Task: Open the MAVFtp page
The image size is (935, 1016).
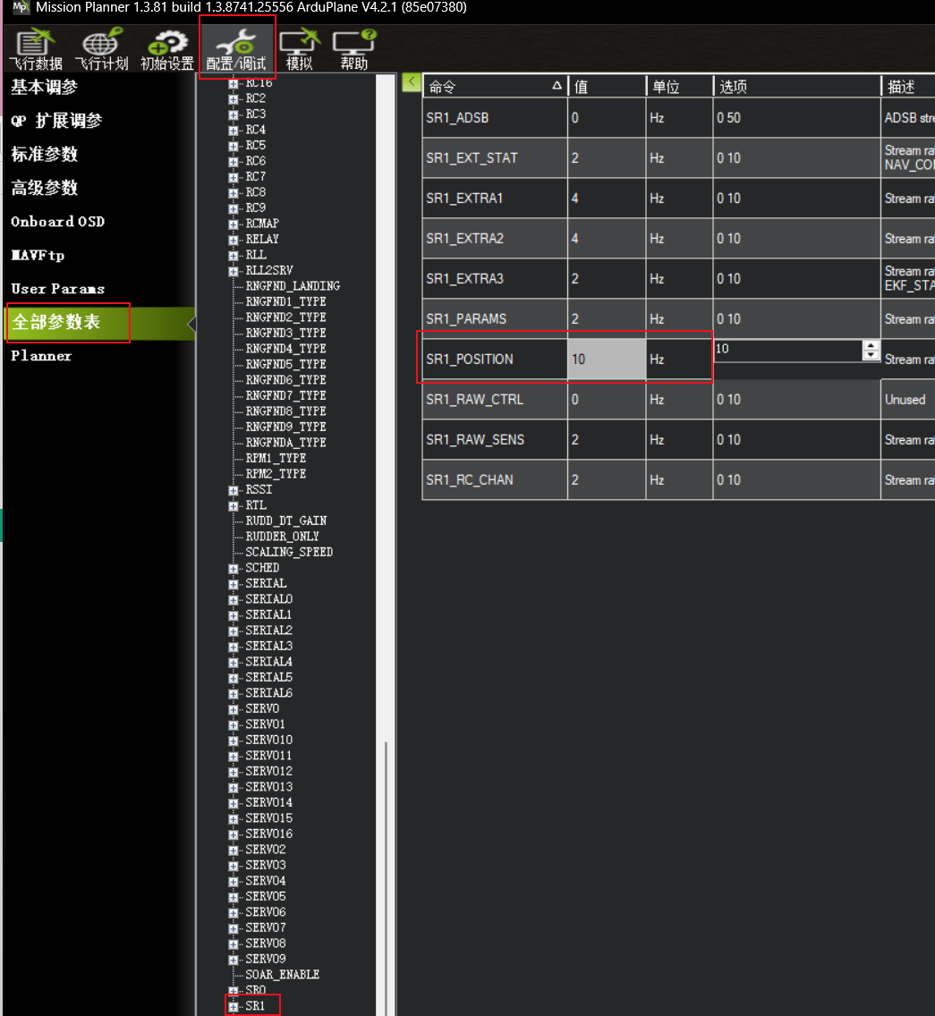Action: [38, 256]
